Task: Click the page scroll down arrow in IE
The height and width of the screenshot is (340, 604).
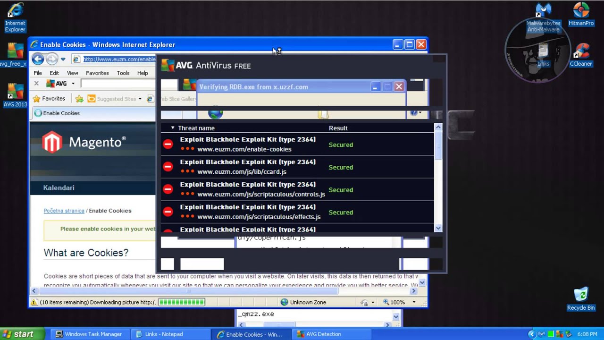Action: [422, 282]
